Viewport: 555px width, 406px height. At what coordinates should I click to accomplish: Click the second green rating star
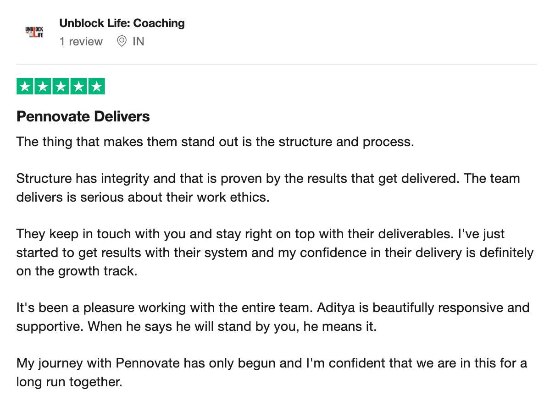[43, 87]
